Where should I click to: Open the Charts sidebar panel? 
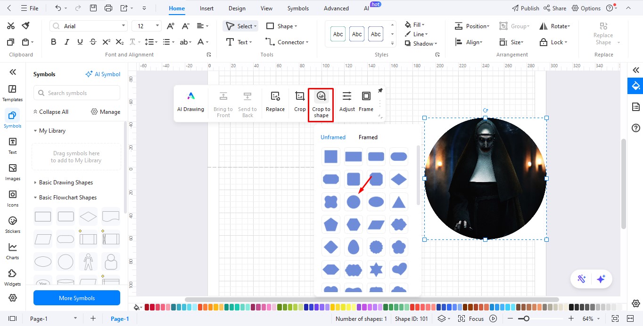click(13, 251)
